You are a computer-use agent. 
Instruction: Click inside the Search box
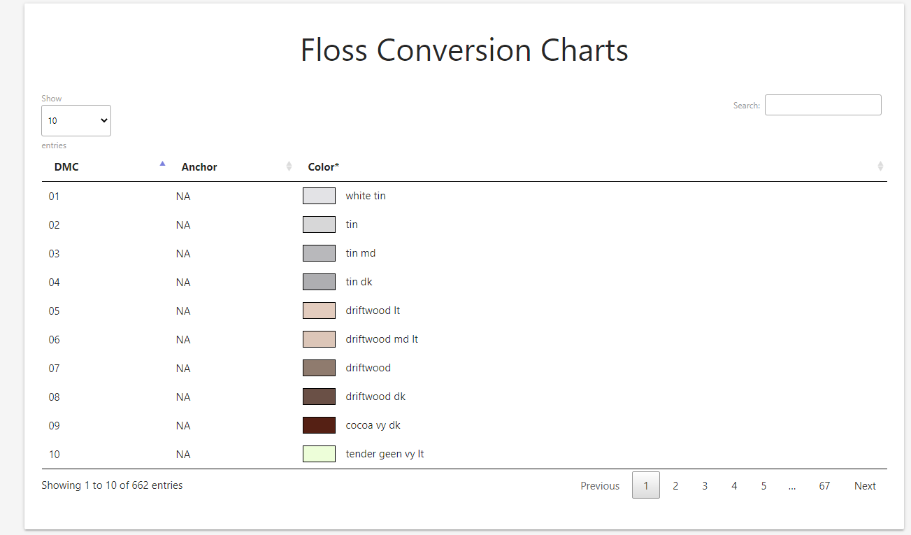[x=823, y=104]
